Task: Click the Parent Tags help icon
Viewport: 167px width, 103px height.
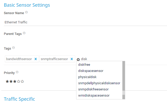Action: click(24, 33)
